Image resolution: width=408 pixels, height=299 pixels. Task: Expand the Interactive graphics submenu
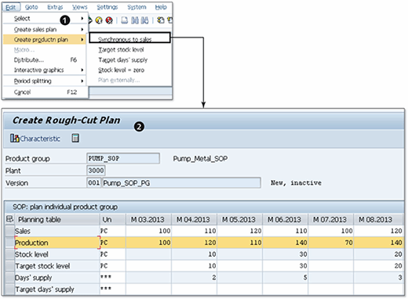45,70
